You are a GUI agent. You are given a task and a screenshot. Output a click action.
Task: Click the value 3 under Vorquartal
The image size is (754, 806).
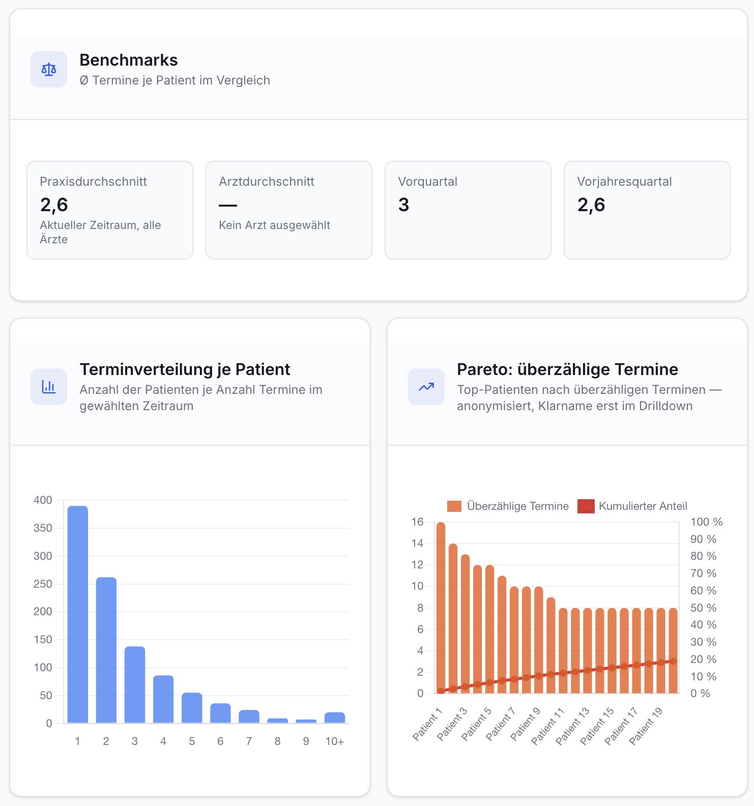(x=404, y=205)
